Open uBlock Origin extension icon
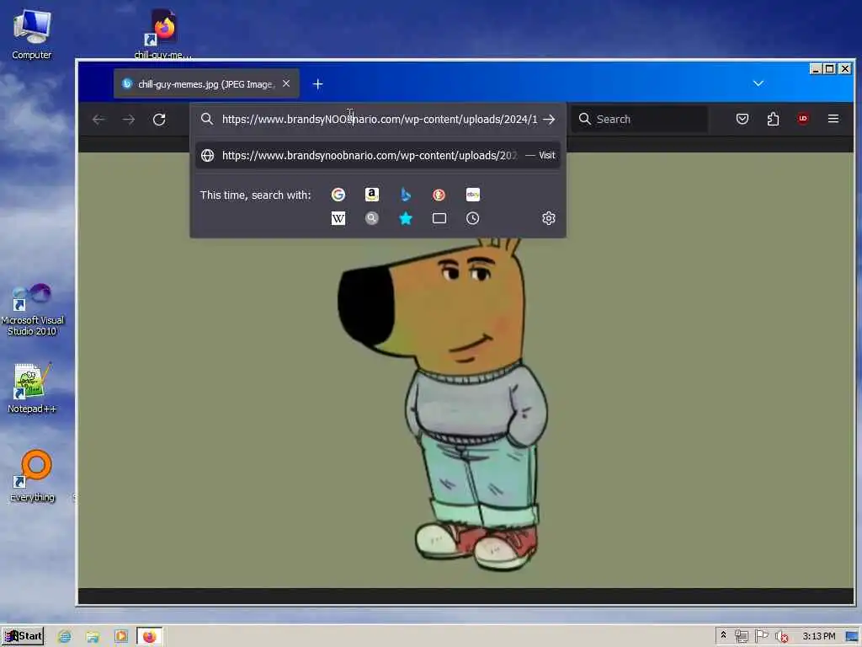Image resolution: width=862 pixels, height=647 pixels. pyautogui.click(x=802, y=119)
